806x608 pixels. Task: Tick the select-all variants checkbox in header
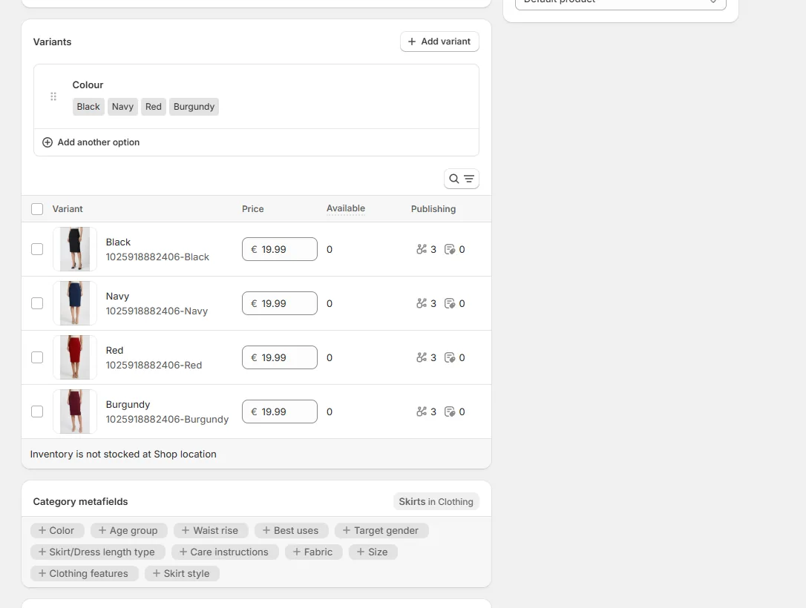pos(37,209)
